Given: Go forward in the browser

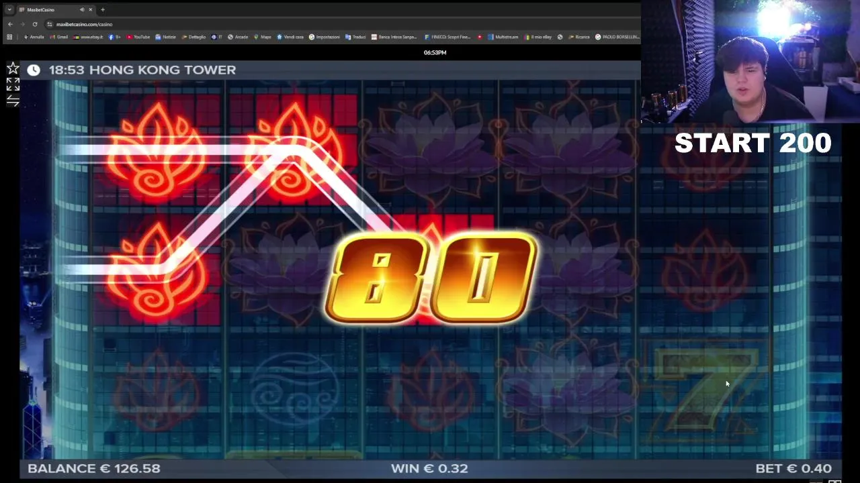Looking at the screenshot, I should coord(22,24).
